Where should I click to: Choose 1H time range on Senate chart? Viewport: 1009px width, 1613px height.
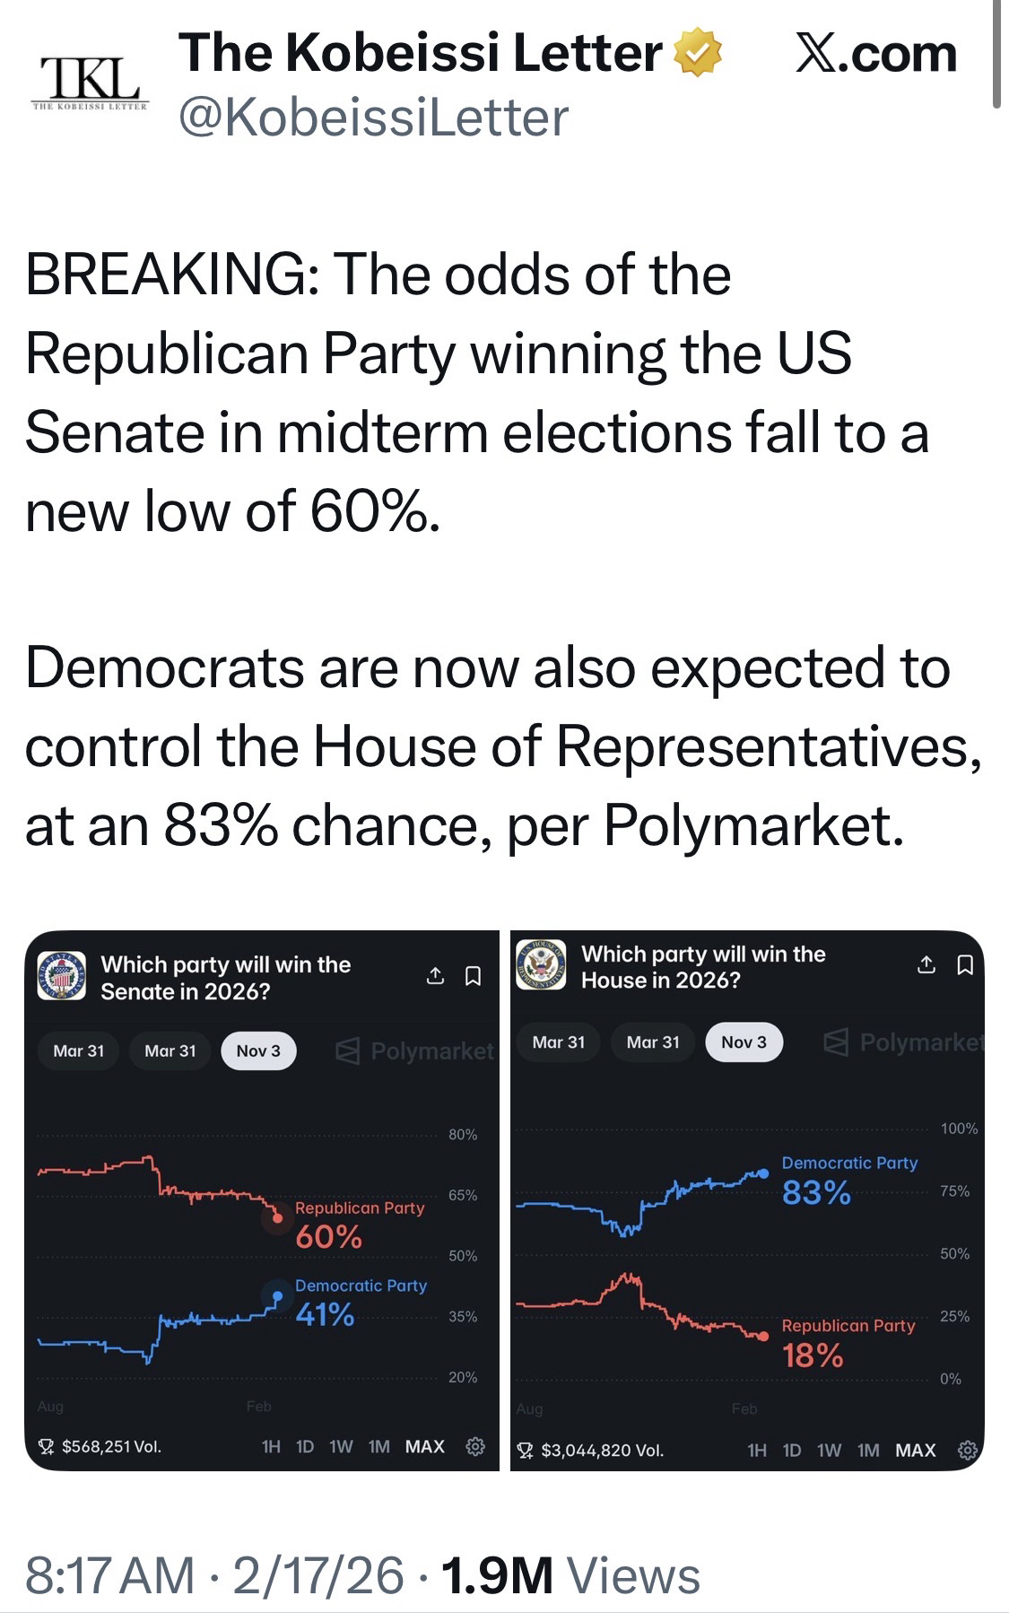[271, 1446]
